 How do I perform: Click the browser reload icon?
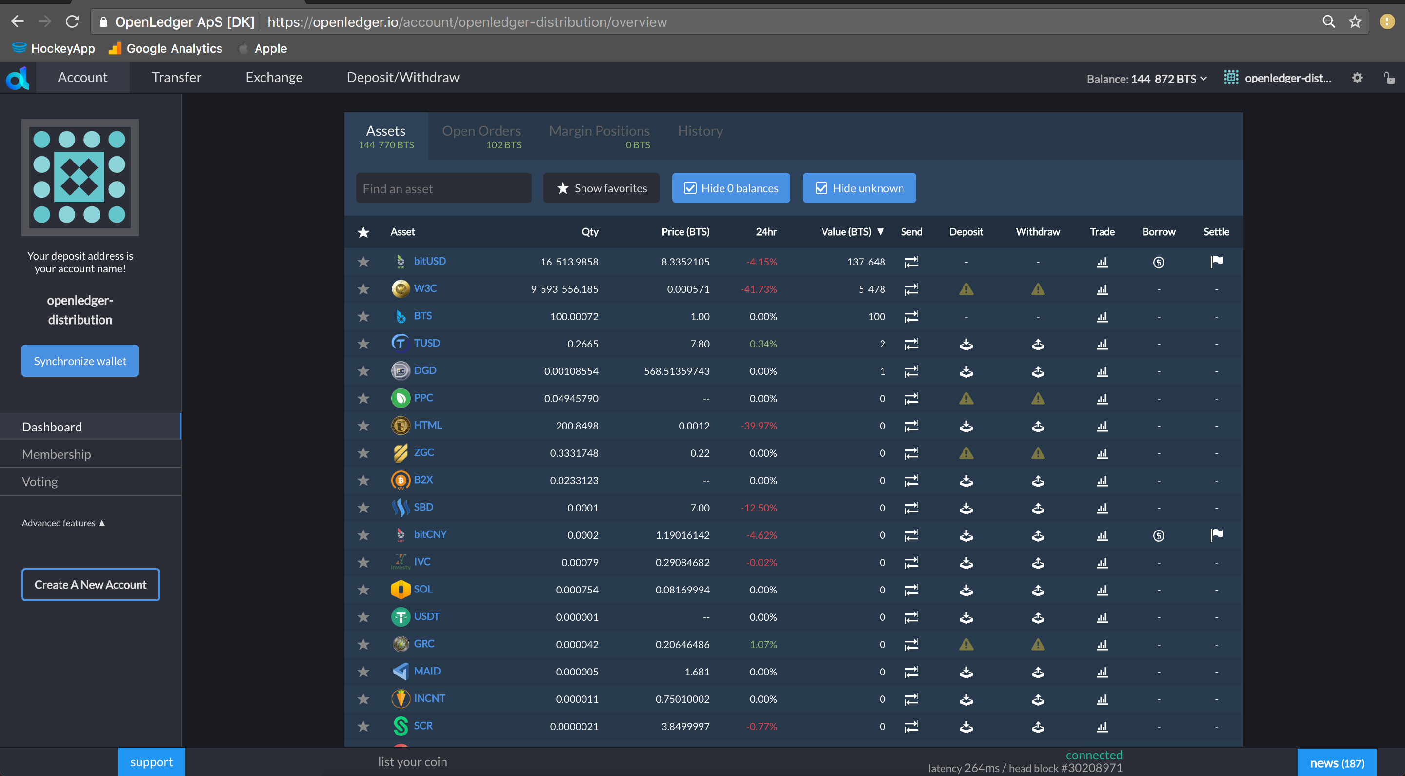pyautogui.click(x=72, y=22)
